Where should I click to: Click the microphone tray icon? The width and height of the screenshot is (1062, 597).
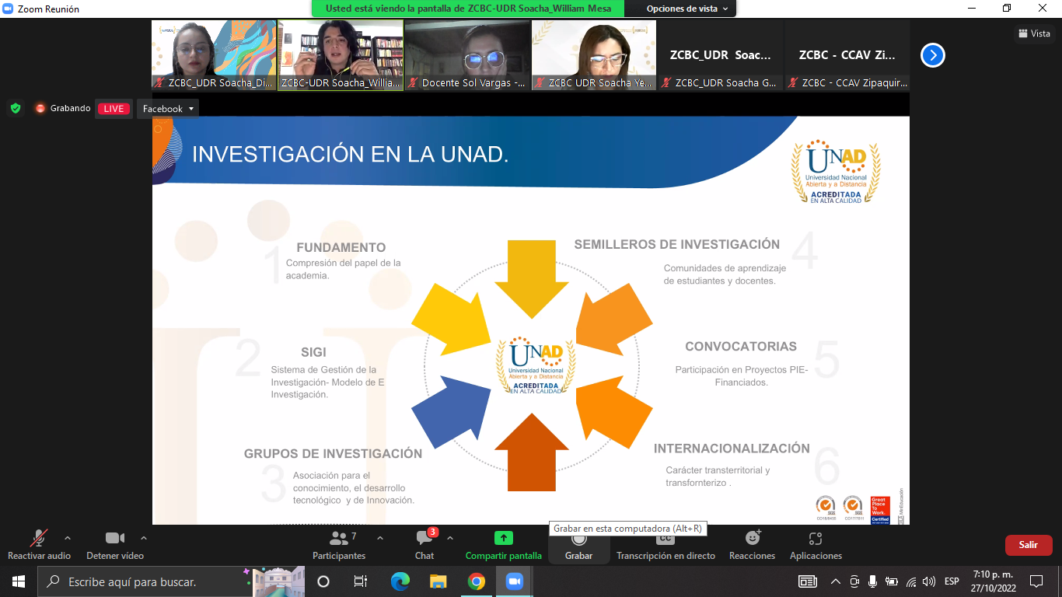point(873,581)
